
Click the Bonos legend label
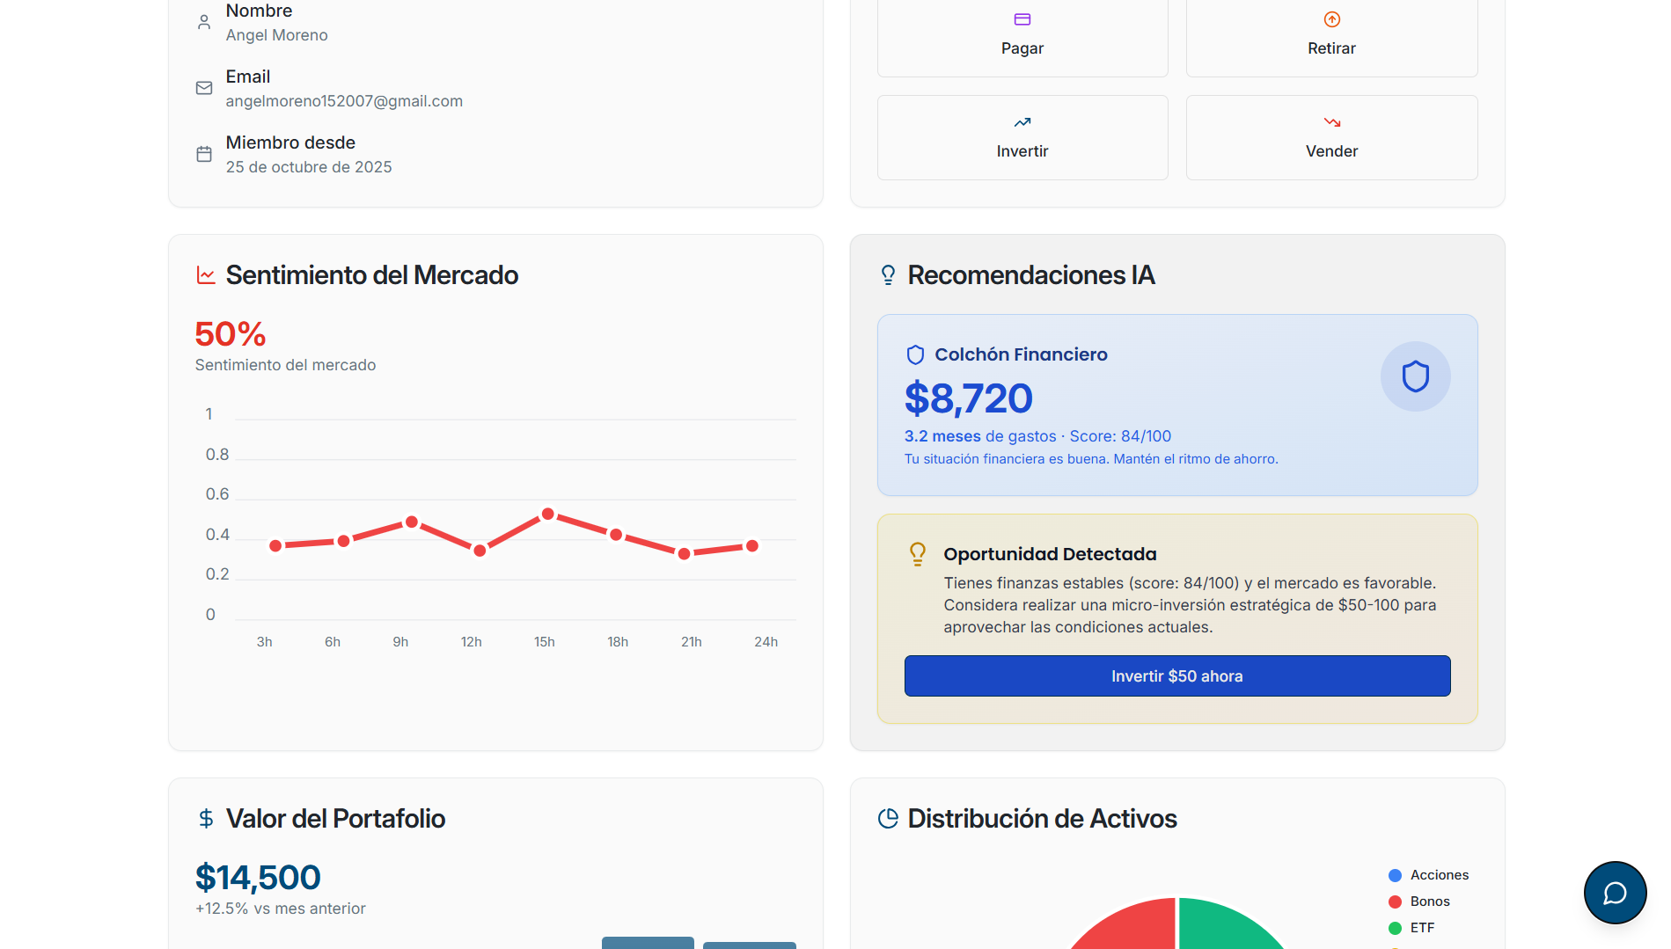pyautogui.click(x=1430, y=902)
